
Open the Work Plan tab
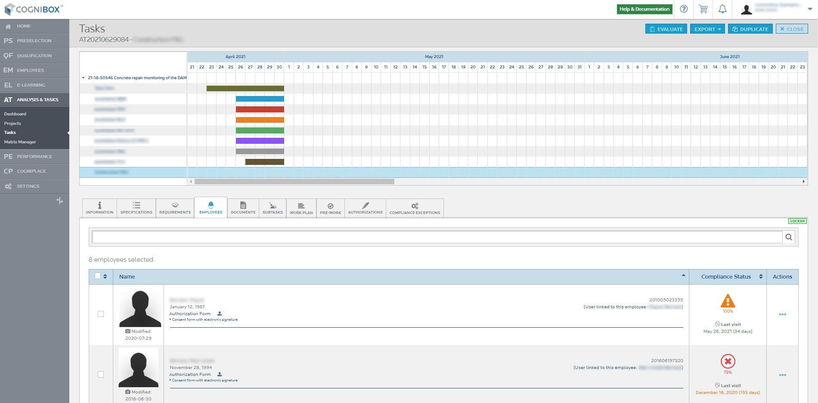tap(301, 208)
